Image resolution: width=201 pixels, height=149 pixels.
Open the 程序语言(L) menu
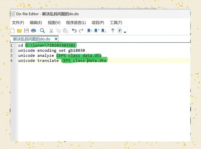(x=76, y=23)
